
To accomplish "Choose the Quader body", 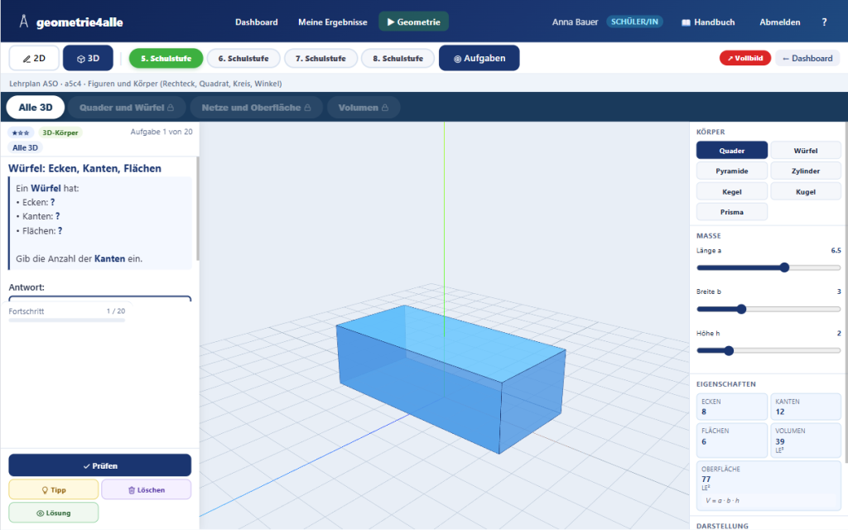I will (x=732, y=151).
